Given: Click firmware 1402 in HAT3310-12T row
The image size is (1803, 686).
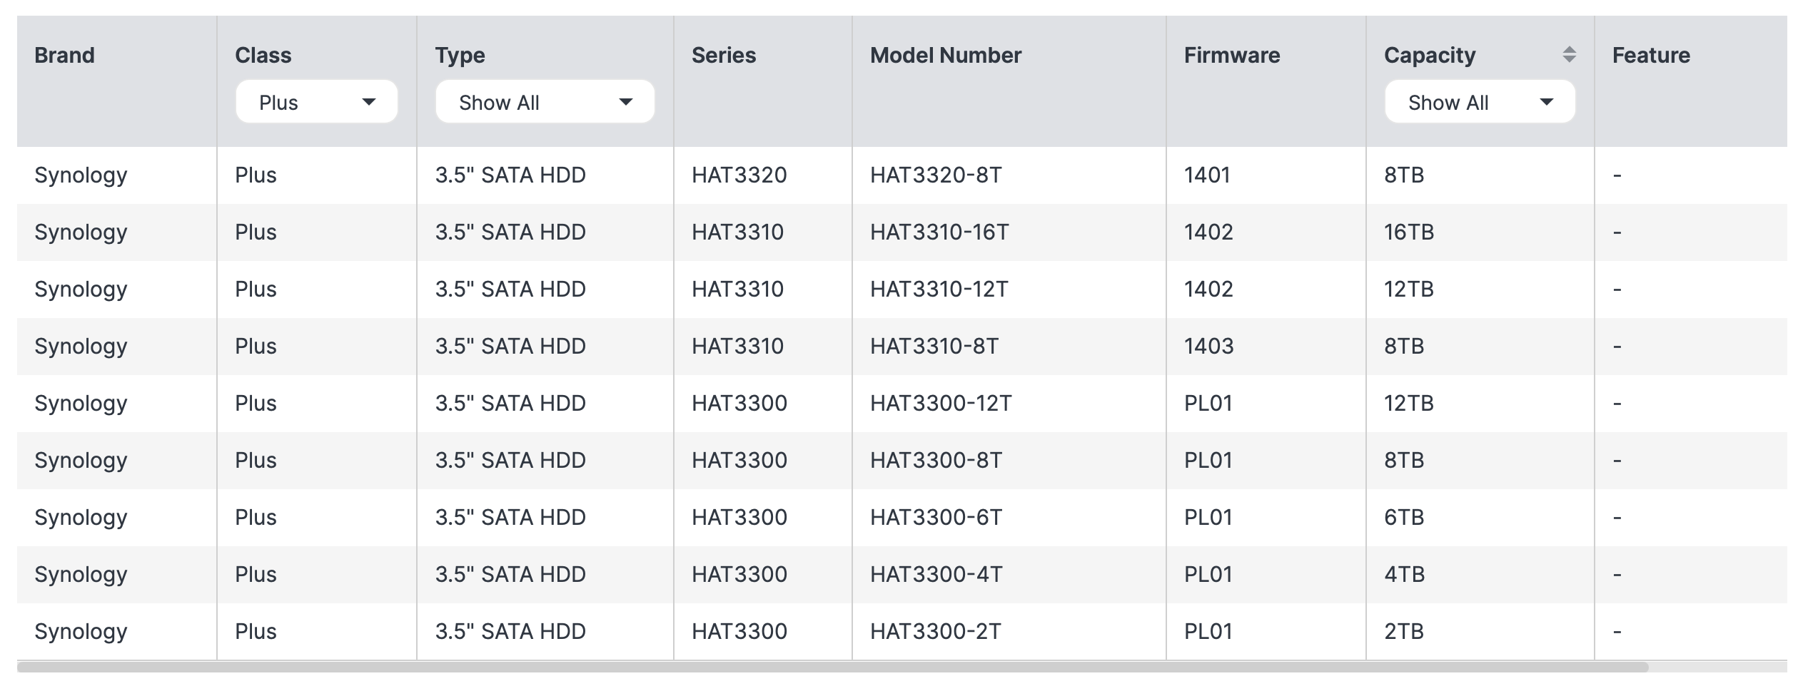Looking at the screenshot, I should click(1208, 289).
